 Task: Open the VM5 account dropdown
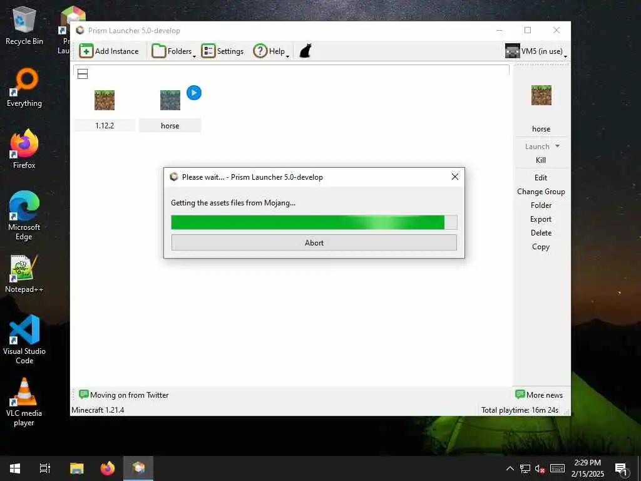click(536, 51)
